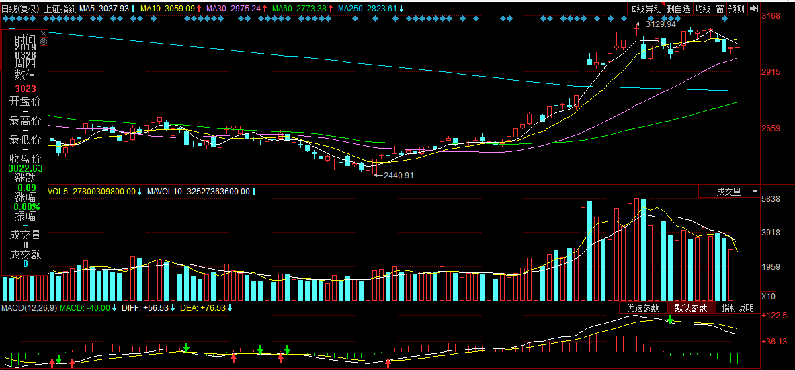Open the 日线(复权) period selector
Viewport: 795px width, 370px height.
click(20, 9)
